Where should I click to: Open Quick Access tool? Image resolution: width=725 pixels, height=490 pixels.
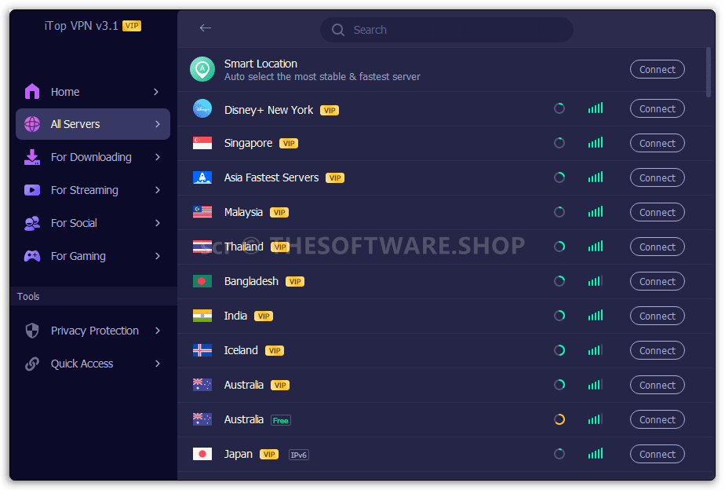[x=93, y=364]
